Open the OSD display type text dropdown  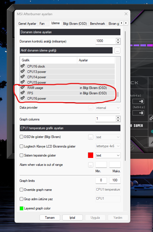(108, 137)
